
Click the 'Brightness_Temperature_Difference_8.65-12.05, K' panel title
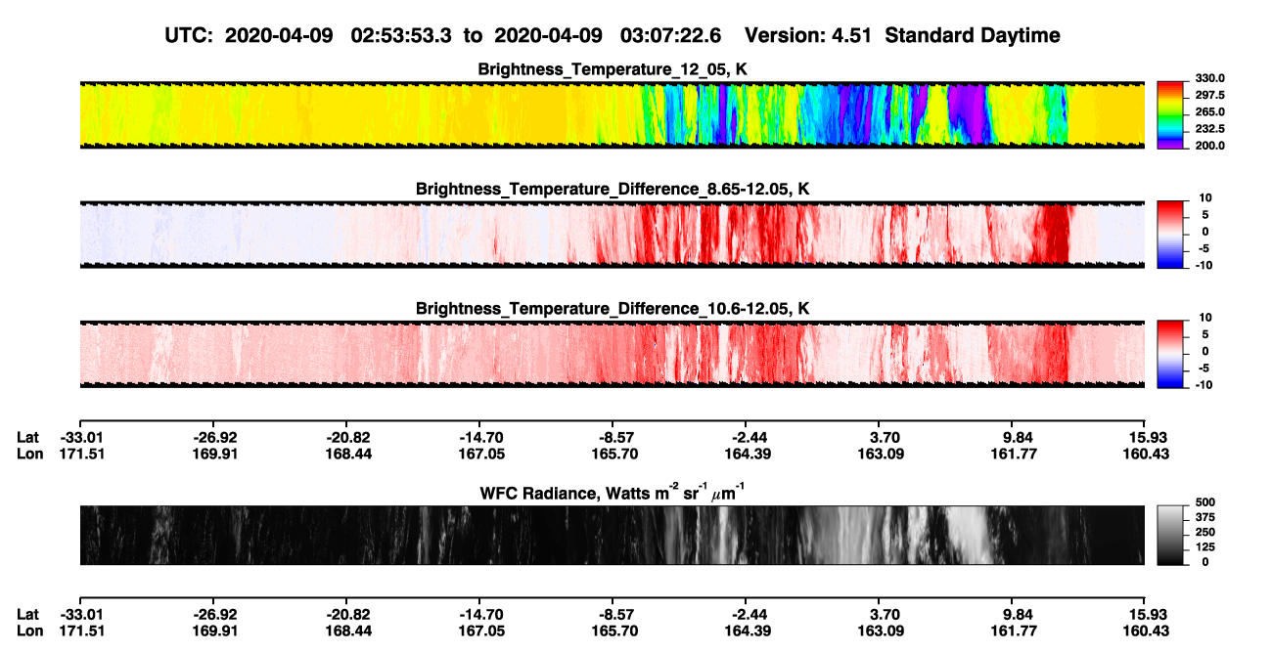coord(612,189)
